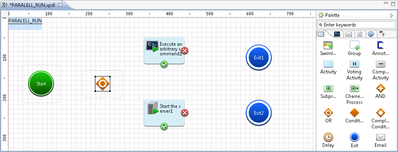
Task: Open the general activities palette tab
Action: [x=322, y=34]
